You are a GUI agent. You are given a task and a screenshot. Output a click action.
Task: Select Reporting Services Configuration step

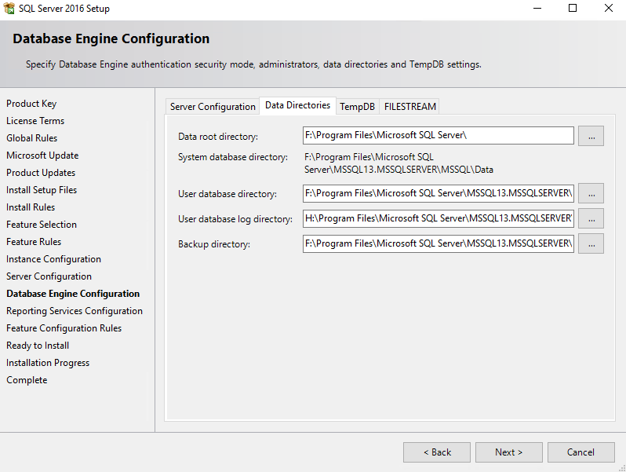click(75, 311)
